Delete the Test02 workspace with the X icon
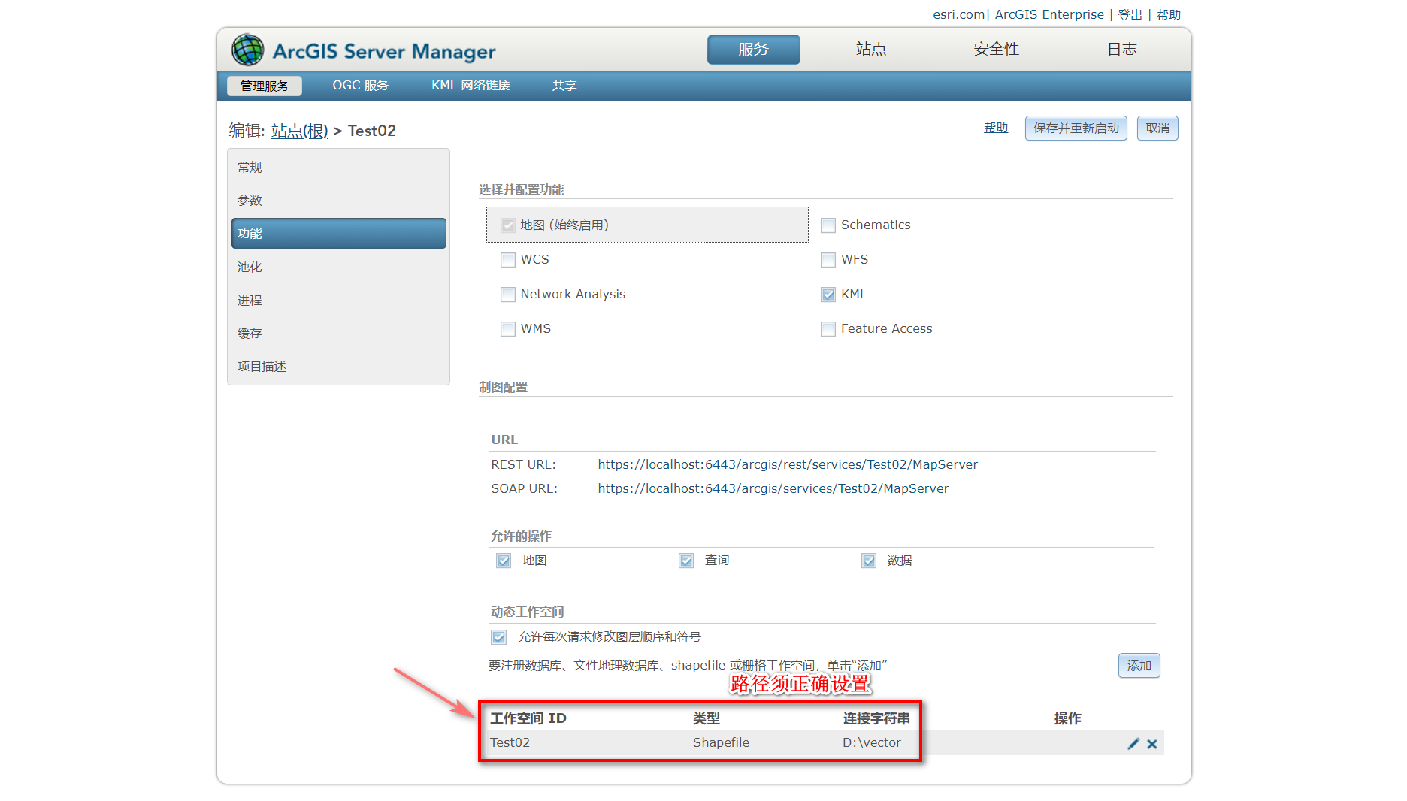Image resolution: width=1407 pixels, height=801 pixels. pyautogui.click(x=1152, y=744)
